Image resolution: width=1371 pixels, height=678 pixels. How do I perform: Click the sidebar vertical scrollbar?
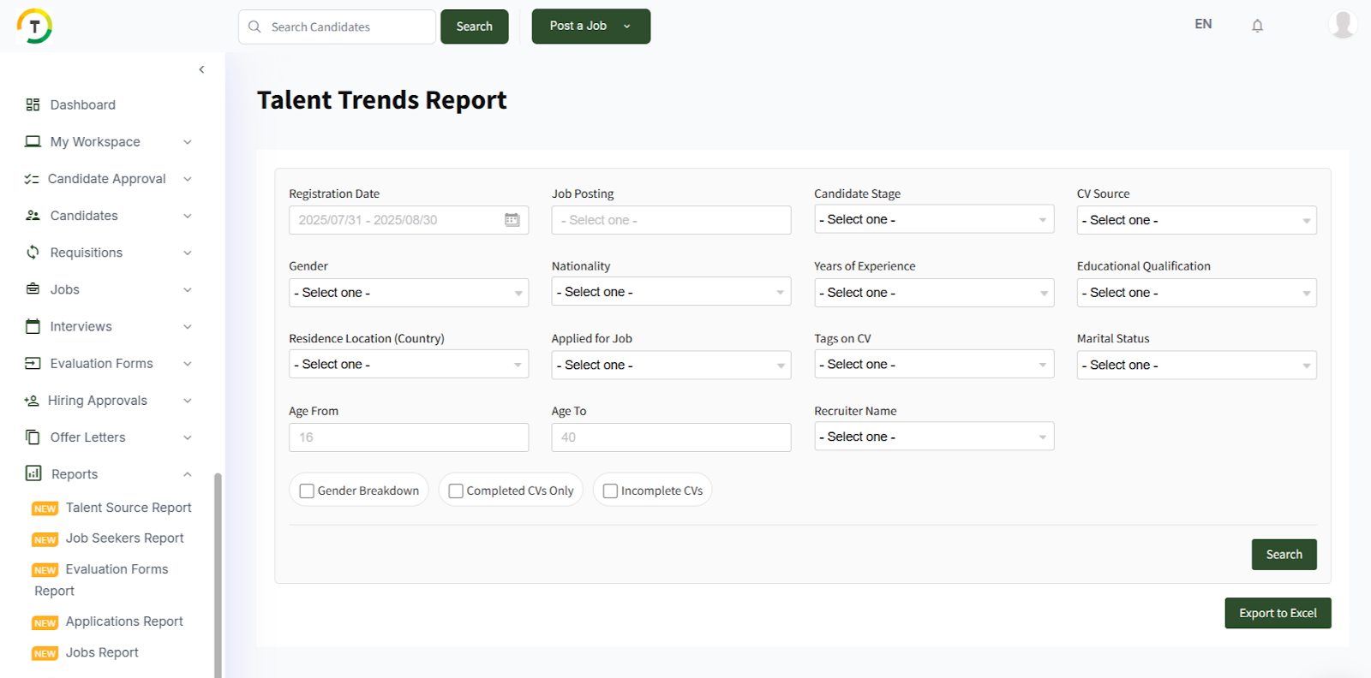[x=218, y=574]
